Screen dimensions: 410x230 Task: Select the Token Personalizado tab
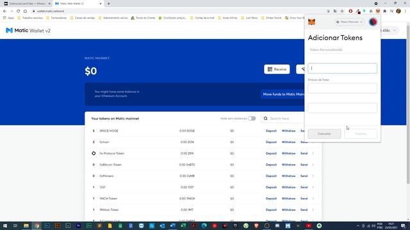pos(326,50)
